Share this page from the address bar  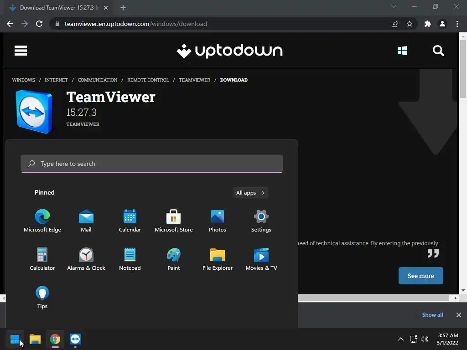click(395, 24)
